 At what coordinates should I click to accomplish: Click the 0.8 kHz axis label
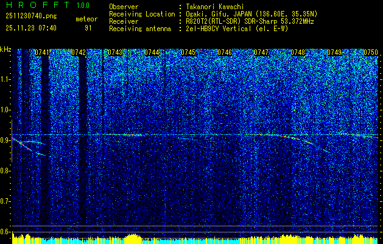(x=5, y=171)
